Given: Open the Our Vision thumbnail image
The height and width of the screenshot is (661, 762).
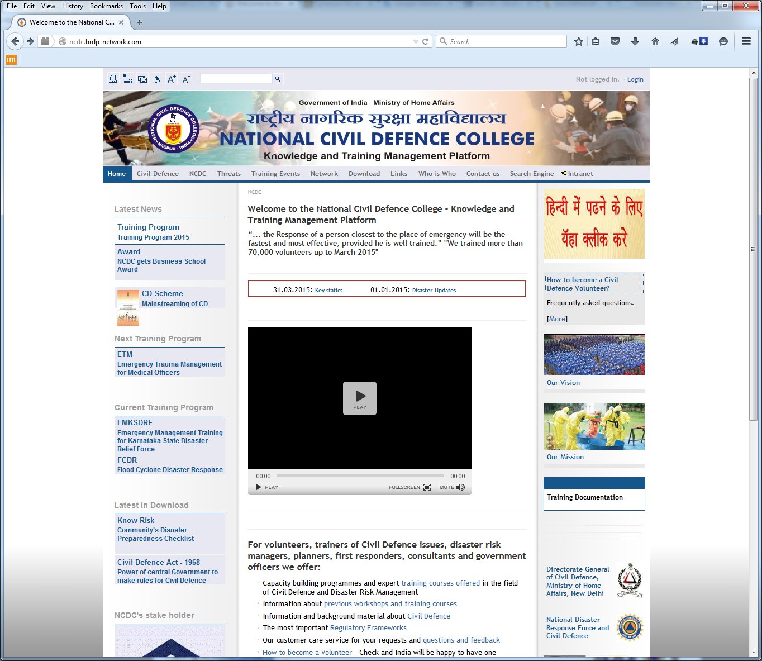Looking at the screenshot, I should tap(594, 355).
